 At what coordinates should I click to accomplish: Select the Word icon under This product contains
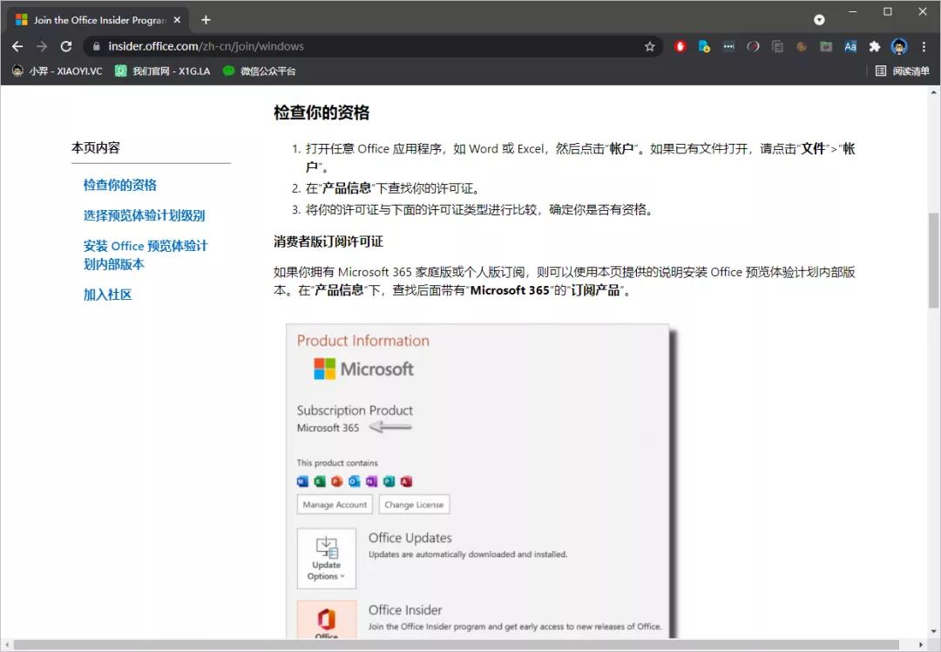pos(302,481)
